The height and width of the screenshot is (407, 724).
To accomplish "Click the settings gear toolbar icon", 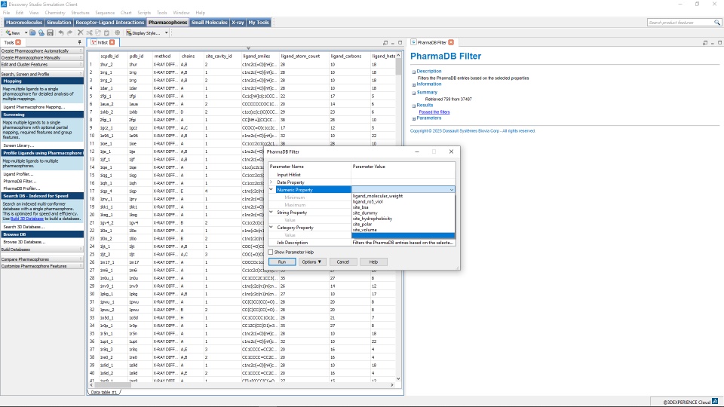I will pos(118,32).
